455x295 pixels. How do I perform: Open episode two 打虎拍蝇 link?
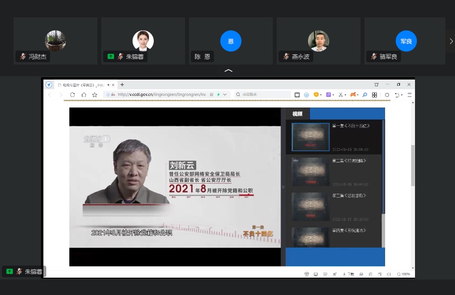pos(348,161)
